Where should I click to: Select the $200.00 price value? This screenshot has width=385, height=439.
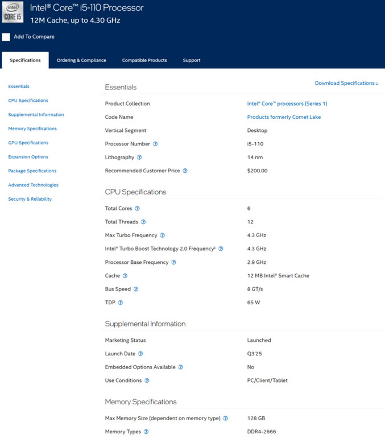point(257,171)
